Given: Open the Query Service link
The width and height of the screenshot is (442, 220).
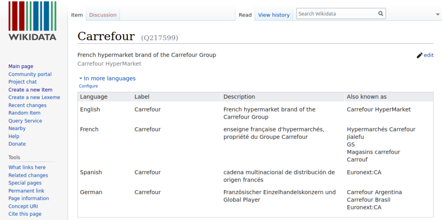Looking at the screenshot, I should [25, 121].
